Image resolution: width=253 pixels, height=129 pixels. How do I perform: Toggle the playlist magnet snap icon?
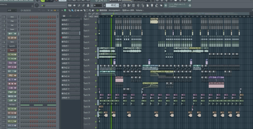pos(65,10)
